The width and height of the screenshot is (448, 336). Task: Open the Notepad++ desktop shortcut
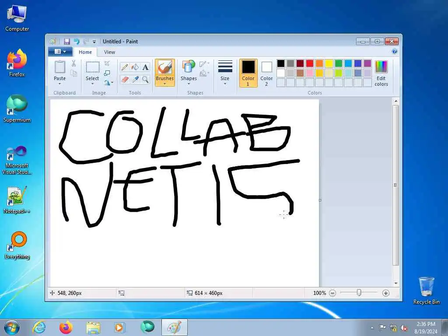(x=17, y=199)
